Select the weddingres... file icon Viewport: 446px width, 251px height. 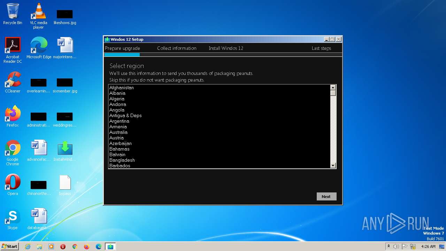[x=65, y=120]
